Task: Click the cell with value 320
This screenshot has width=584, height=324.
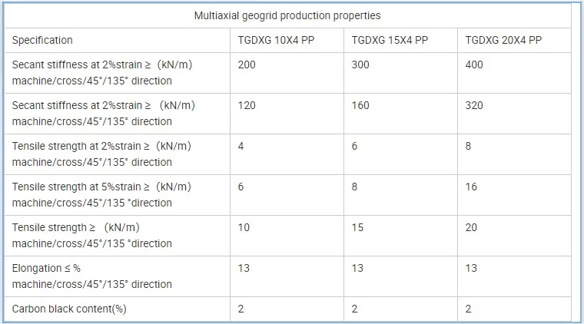Action: 475,105
